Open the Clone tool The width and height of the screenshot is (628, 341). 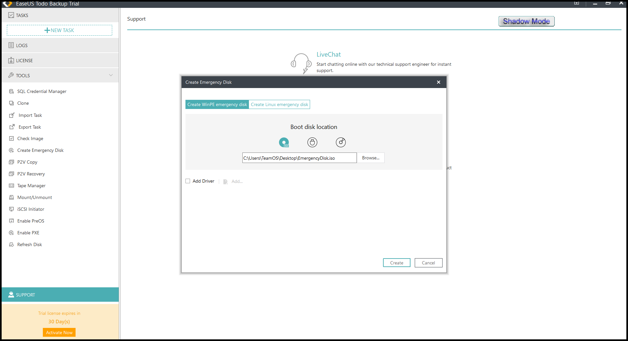(x=23, y=103)
